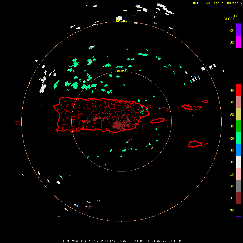The height and width of the screenshot is (243, 243).
Task: Select the GR legend color block
Action: [x=238, y=102]
